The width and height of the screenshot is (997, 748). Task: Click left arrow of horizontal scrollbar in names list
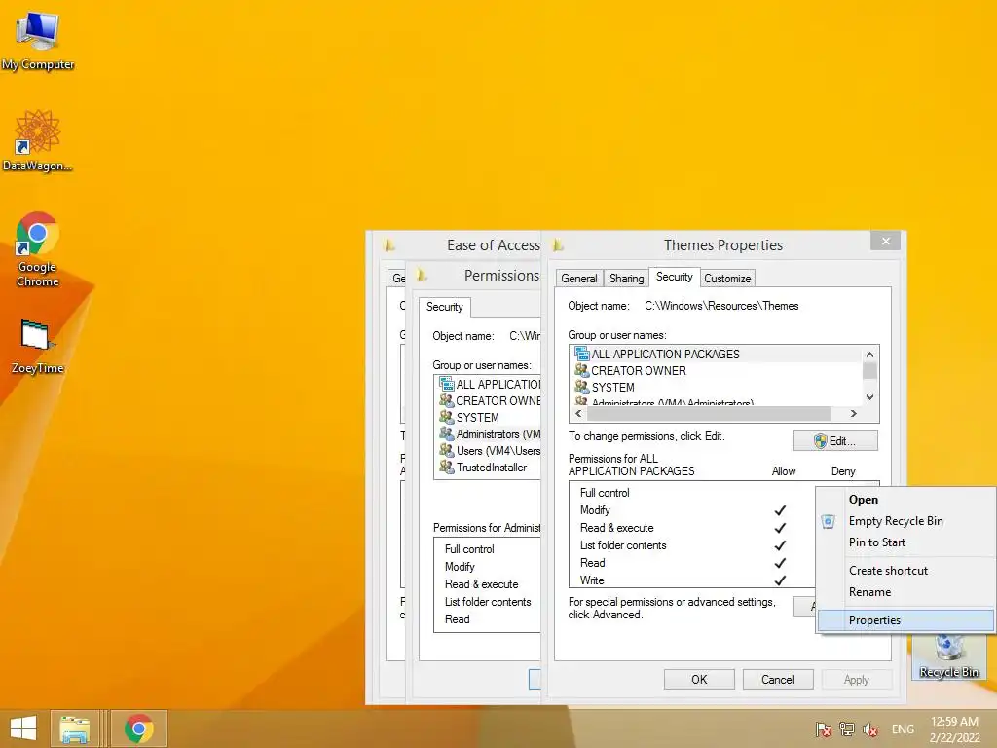578,413
